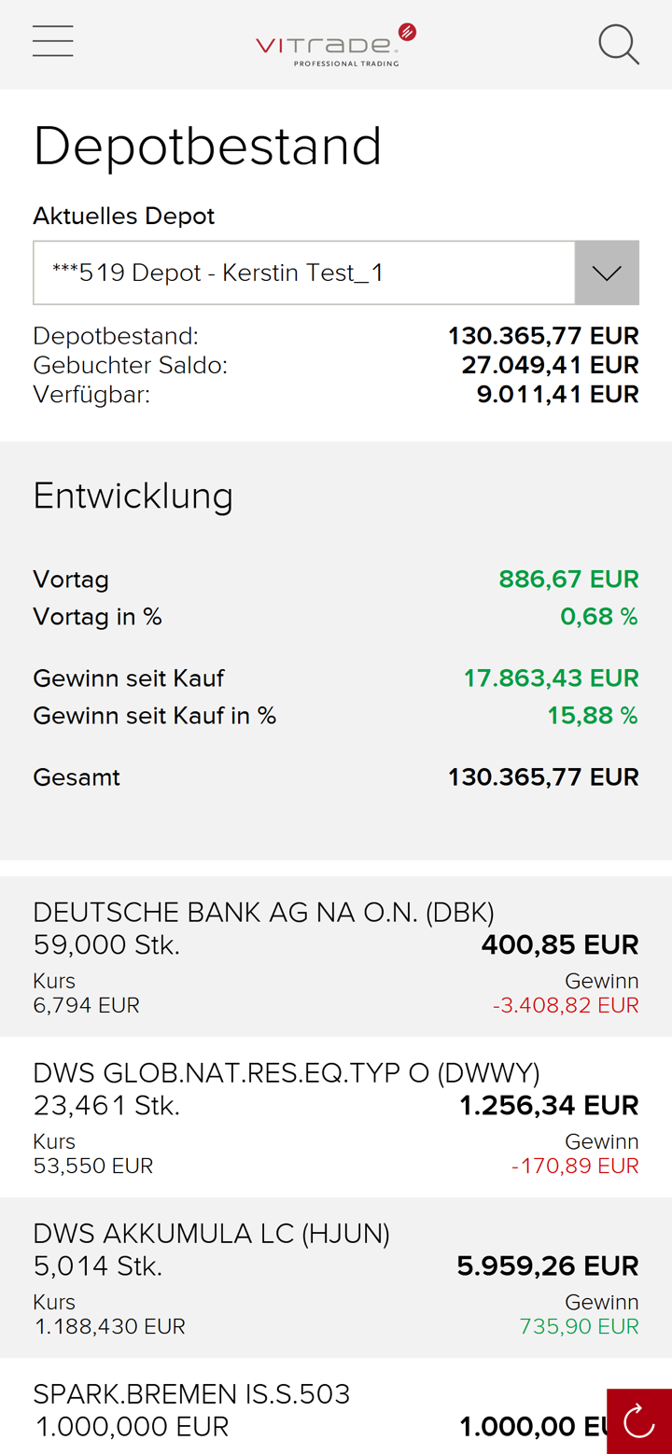Click the Deutsche Bank loss amount -3.408,82 EUR
672x1454 pixels.
[566, 1006]
